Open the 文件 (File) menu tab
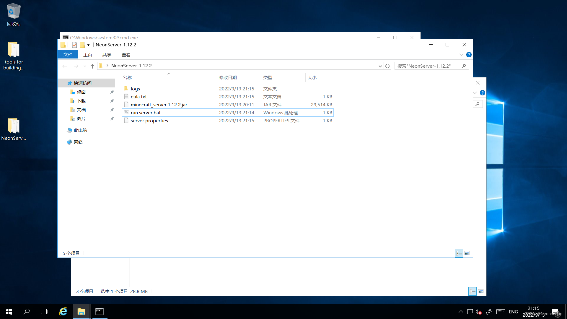This screenshot has width=567, height=319. point(68,55)
